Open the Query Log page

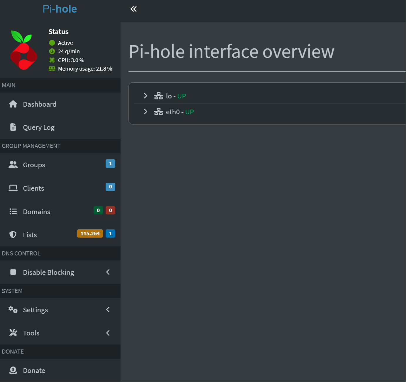(39, 128)
